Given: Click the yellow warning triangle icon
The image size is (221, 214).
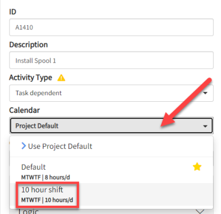Looking at the screenshot, I should [x=61, y=77].
